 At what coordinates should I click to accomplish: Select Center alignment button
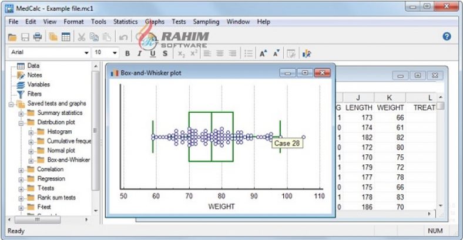tap(220, 53)
